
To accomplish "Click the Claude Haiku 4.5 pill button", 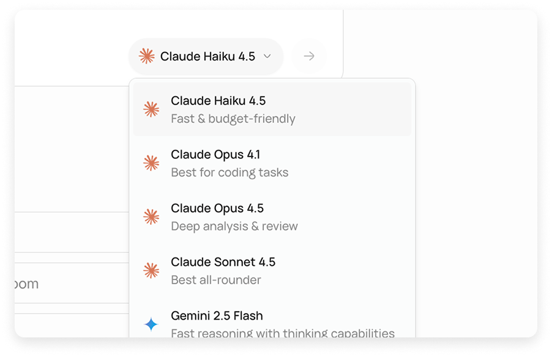I will [x=206, y=56].
